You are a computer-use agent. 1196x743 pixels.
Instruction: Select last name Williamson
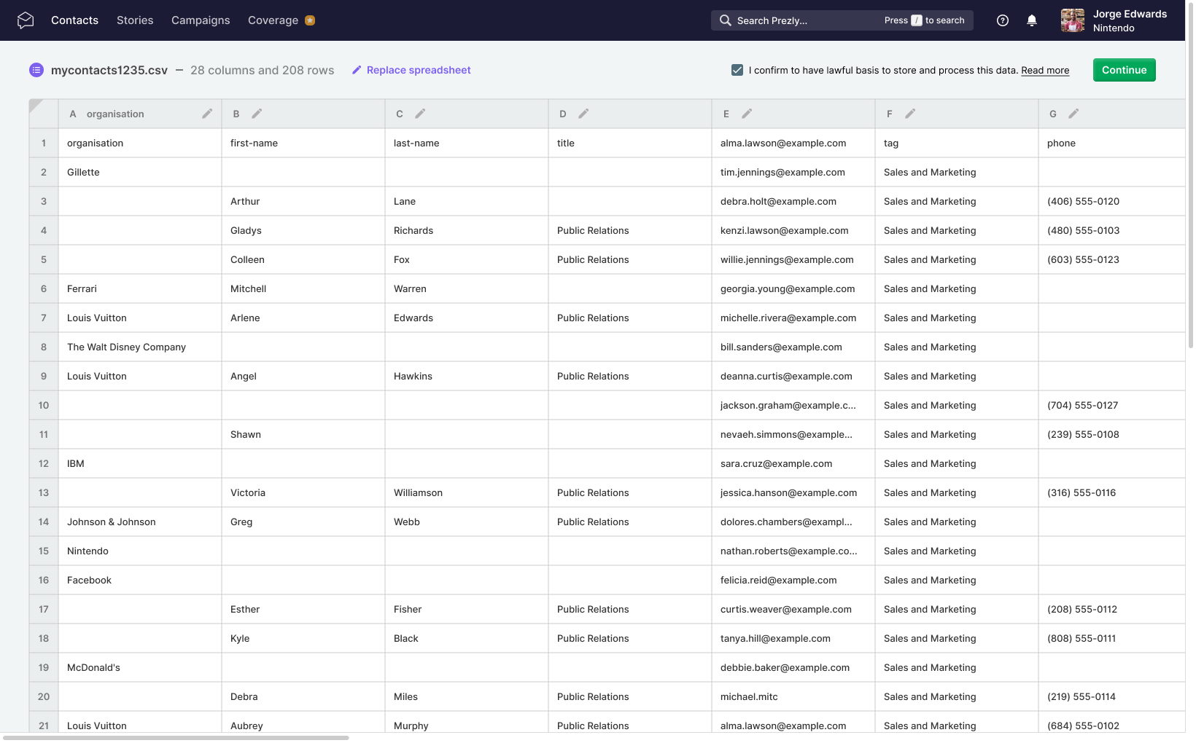[x=467, y=492]
